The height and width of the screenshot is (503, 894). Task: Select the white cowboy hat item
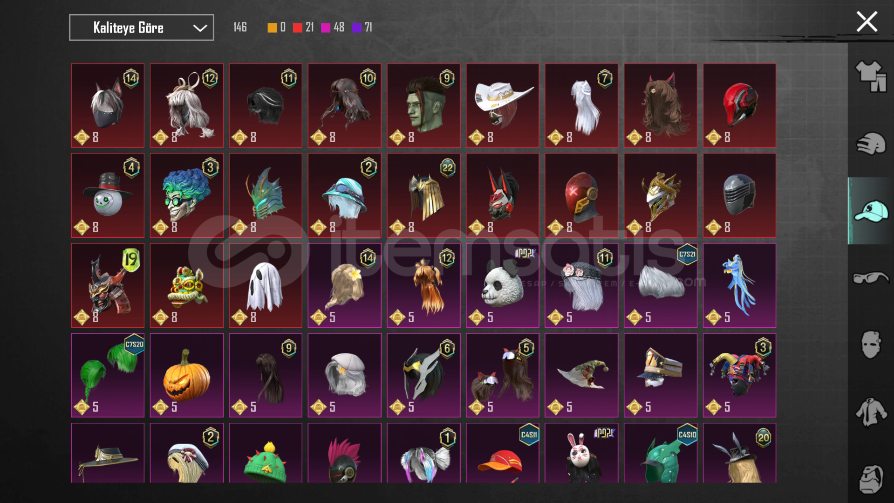[x=502, y=105]
